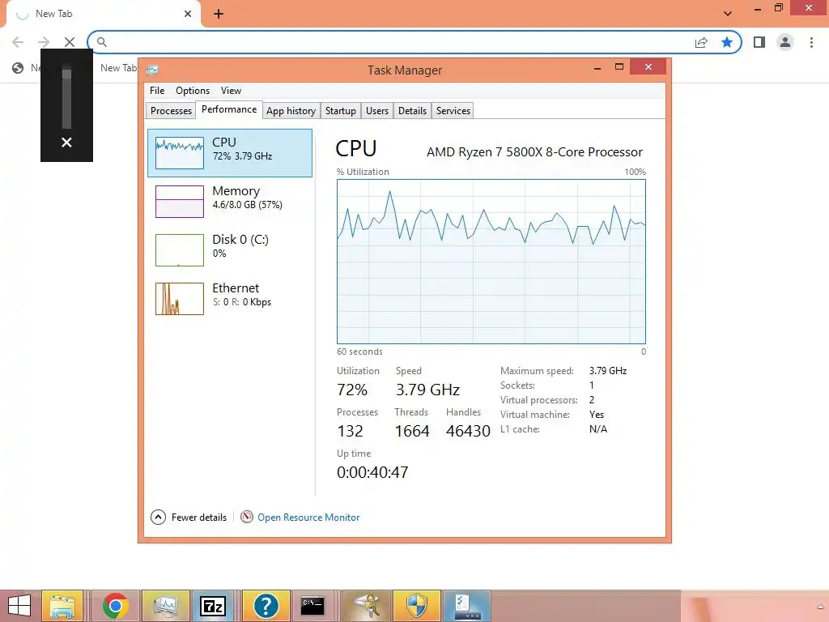This screenshot has width=829, height=622.
Task: Click the Resource Monitor gauge icon
Action: click(x=246, y=517)
